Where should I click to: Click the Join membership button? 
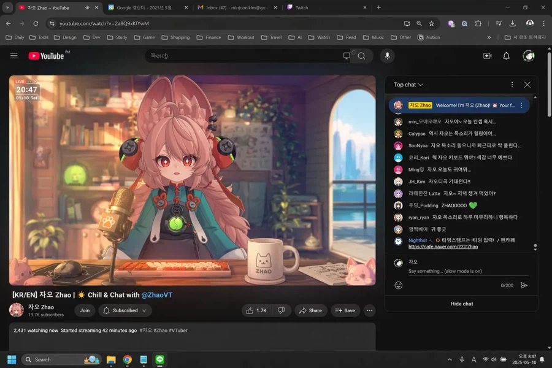85,310
